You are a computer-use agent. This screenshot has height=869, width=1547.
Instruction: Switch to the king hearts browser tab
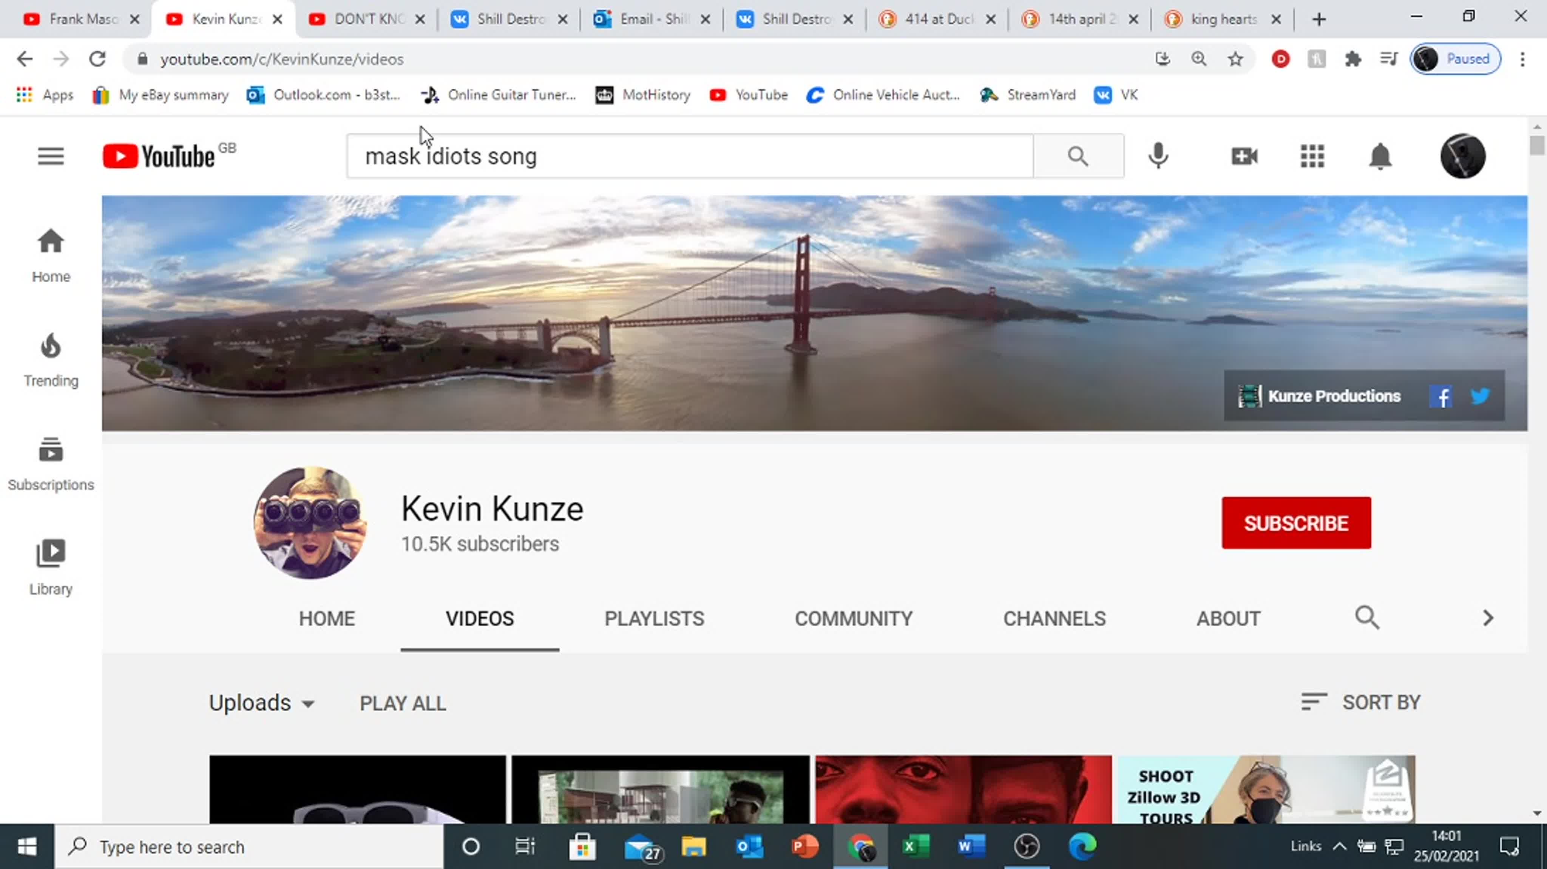click(1223, 19)
